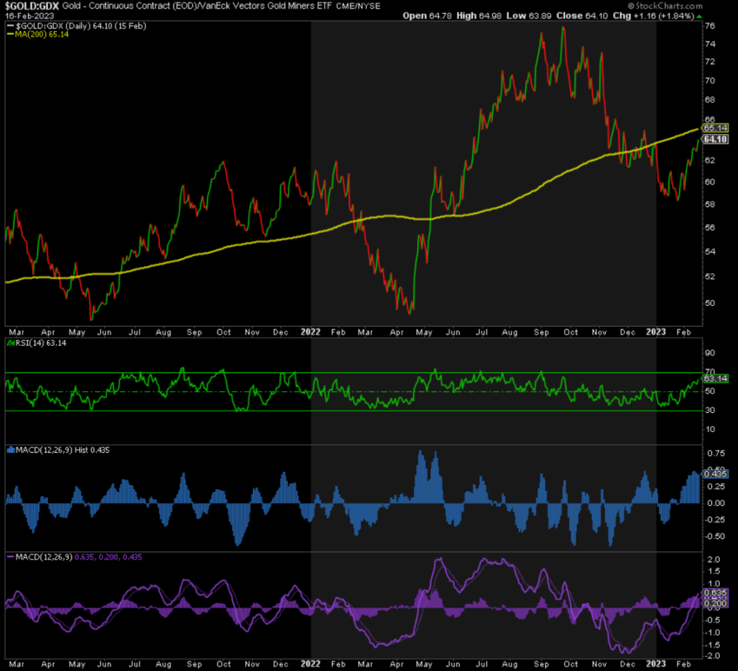Click the 90 label on the RSI axis

click(710, 353)
